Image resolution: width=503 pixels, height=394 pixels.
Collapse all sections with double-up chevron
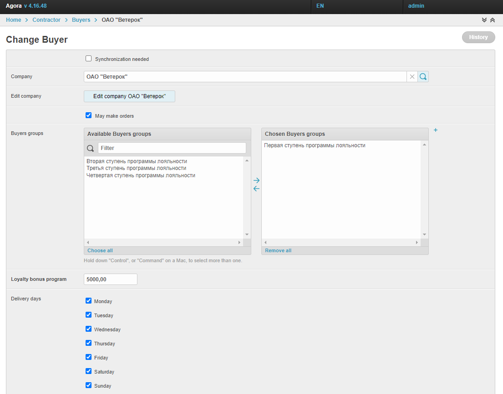[x=492, y=20]
